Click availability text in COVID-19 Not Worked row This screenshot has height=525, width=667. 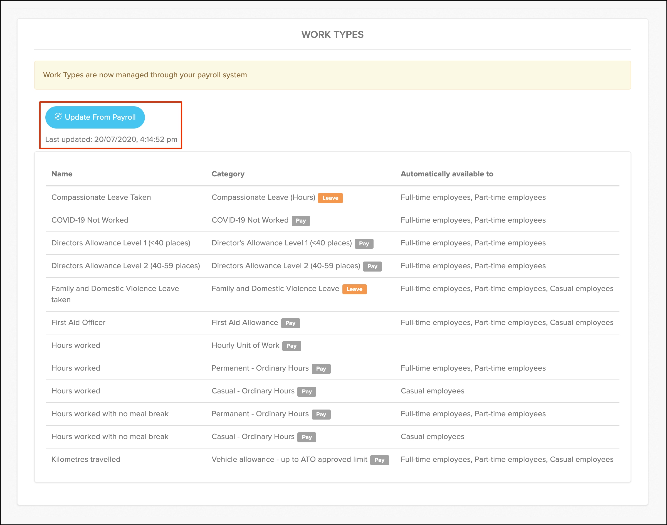point(473,220)
